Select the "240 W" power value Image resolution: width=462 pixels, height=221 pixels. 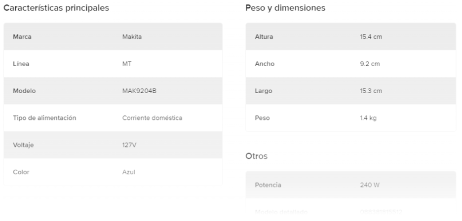370,185
